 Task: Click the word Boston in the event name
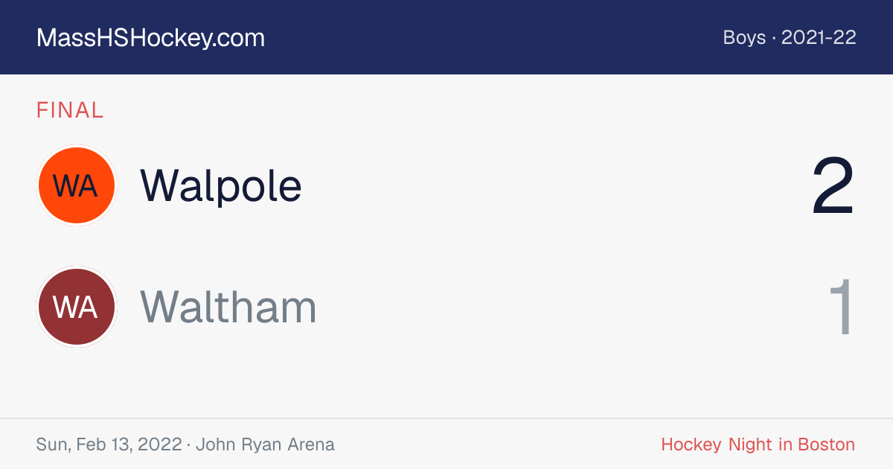(x=826, y=444)
